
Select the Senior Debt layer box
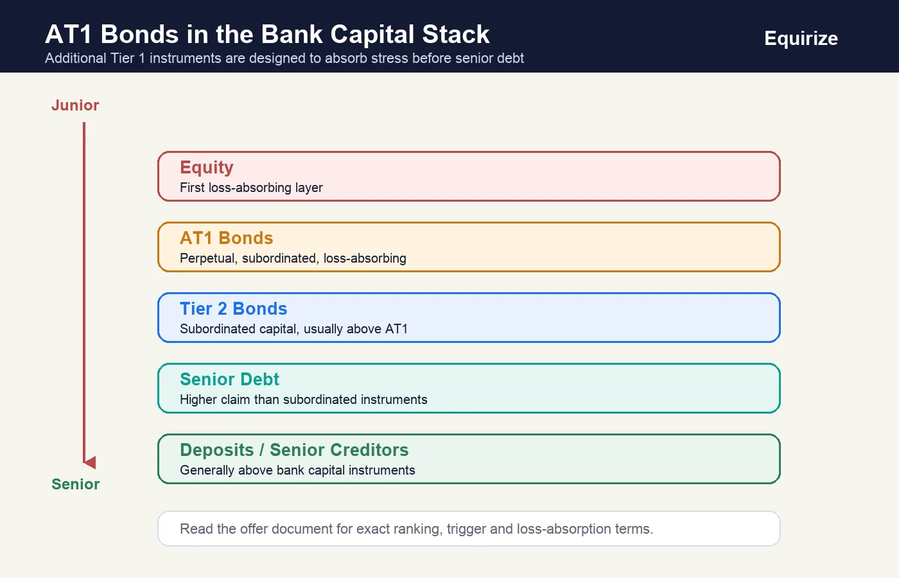(469, 389)
